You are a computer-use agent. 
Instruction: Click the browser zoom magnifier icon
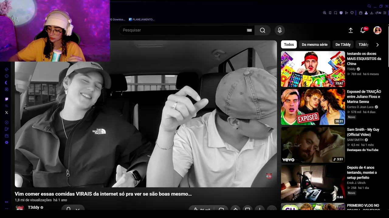click(325, 13)
